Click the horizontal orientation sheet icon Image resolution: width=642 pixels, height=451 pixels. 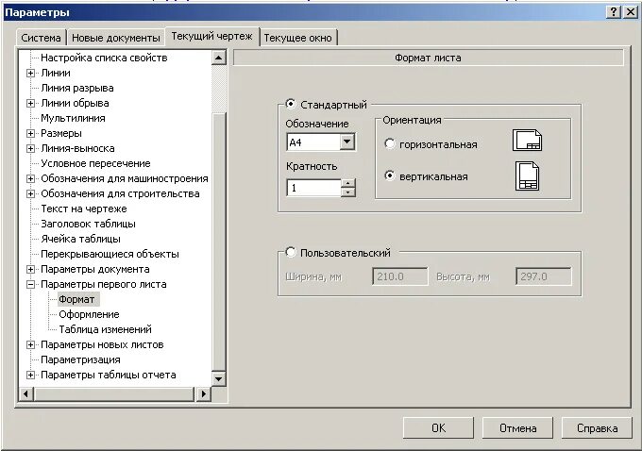(527, 141)
